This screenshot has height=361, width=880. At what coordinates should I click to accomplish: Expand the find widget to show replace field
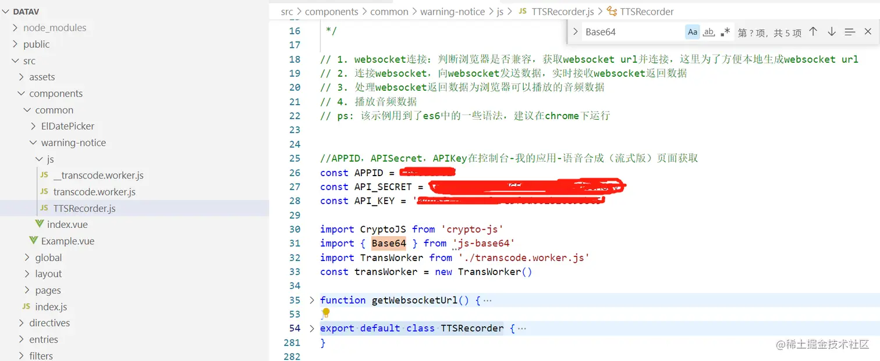[x=575, y=31]
